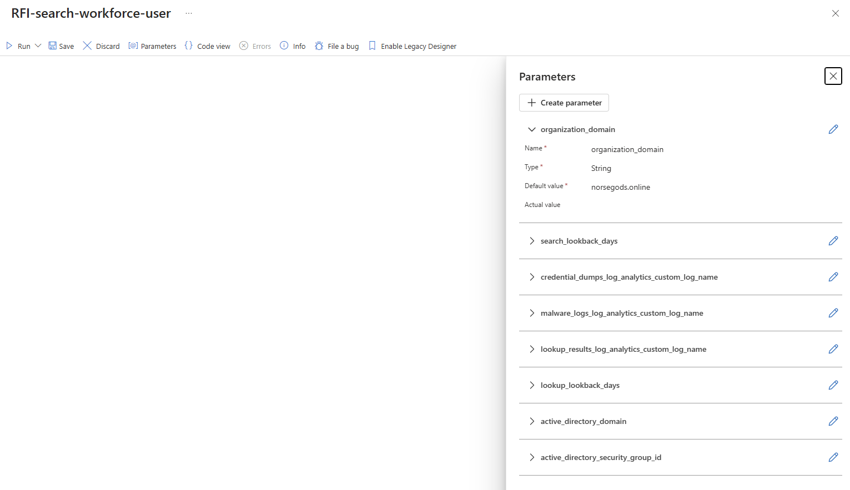Edit the active_directory_domain parameter
This screenshot has width=850, height=490.
click(x=833, y=421)
